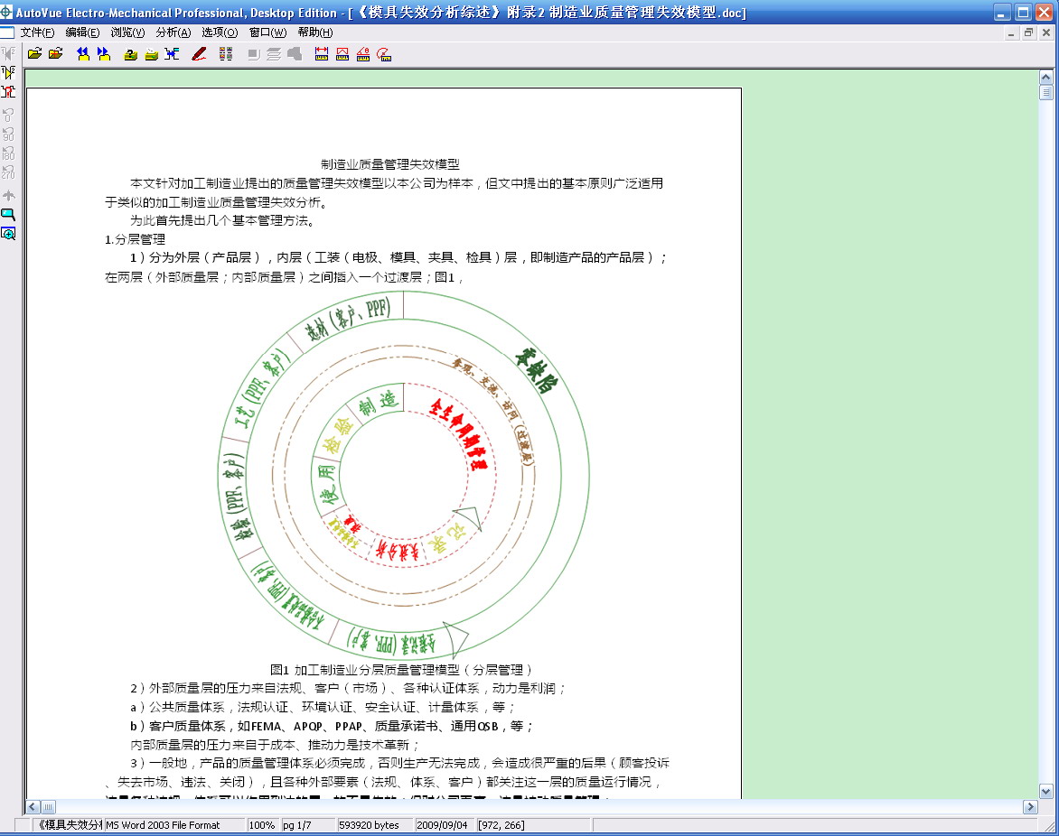Select the arc measurement tool
This screenshot has height=836, width=1059.
click(x=384, y=54)
